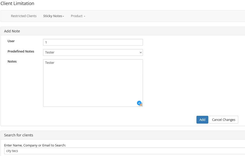Click the small caret next to Product

pyautogui.click(x=84, y=16)
